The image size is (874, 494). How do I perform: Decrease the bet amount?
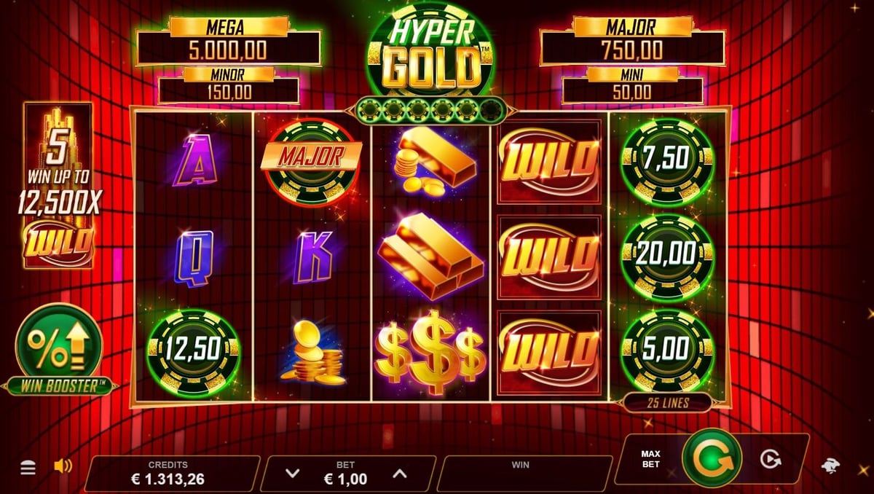point(293,473)
